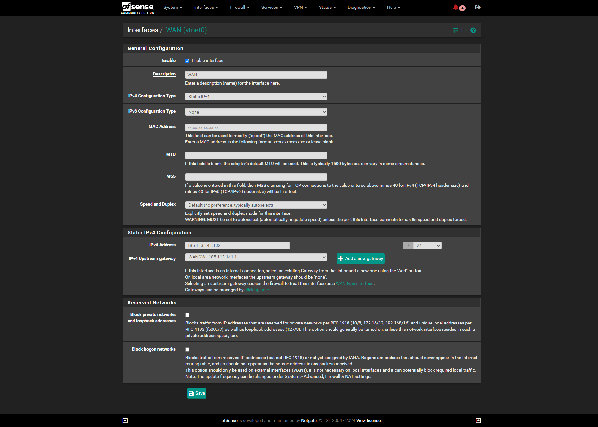Viewport: 598px width, 427px height.
Task: Click the MTU input field
Action: pyautogui.click(x=256, y=155)
